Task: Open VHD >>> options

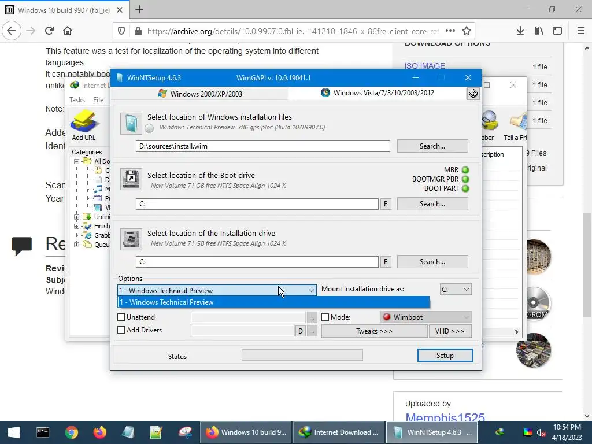Action: [450, 331]
